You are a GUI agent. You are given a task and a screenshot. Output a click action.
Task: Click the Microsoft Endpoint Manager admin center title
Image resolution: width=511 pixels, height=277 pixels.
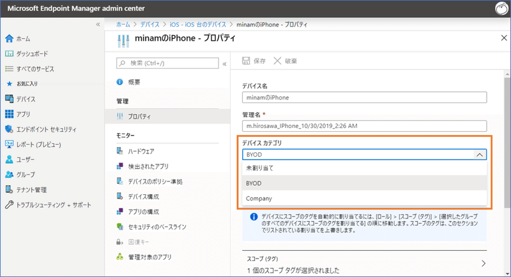[76, 8]
